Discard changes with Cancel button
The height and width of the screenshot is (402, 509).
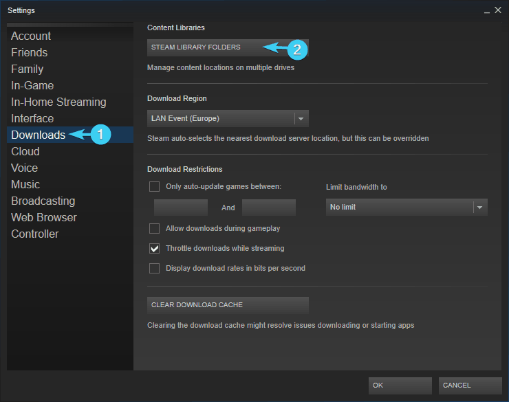470,386
